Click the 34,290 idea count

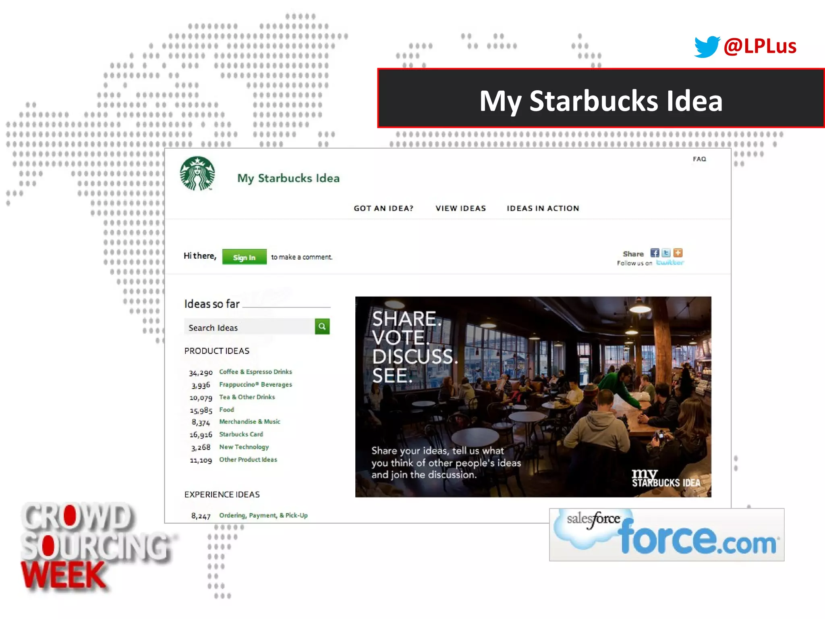click(201, 373)
